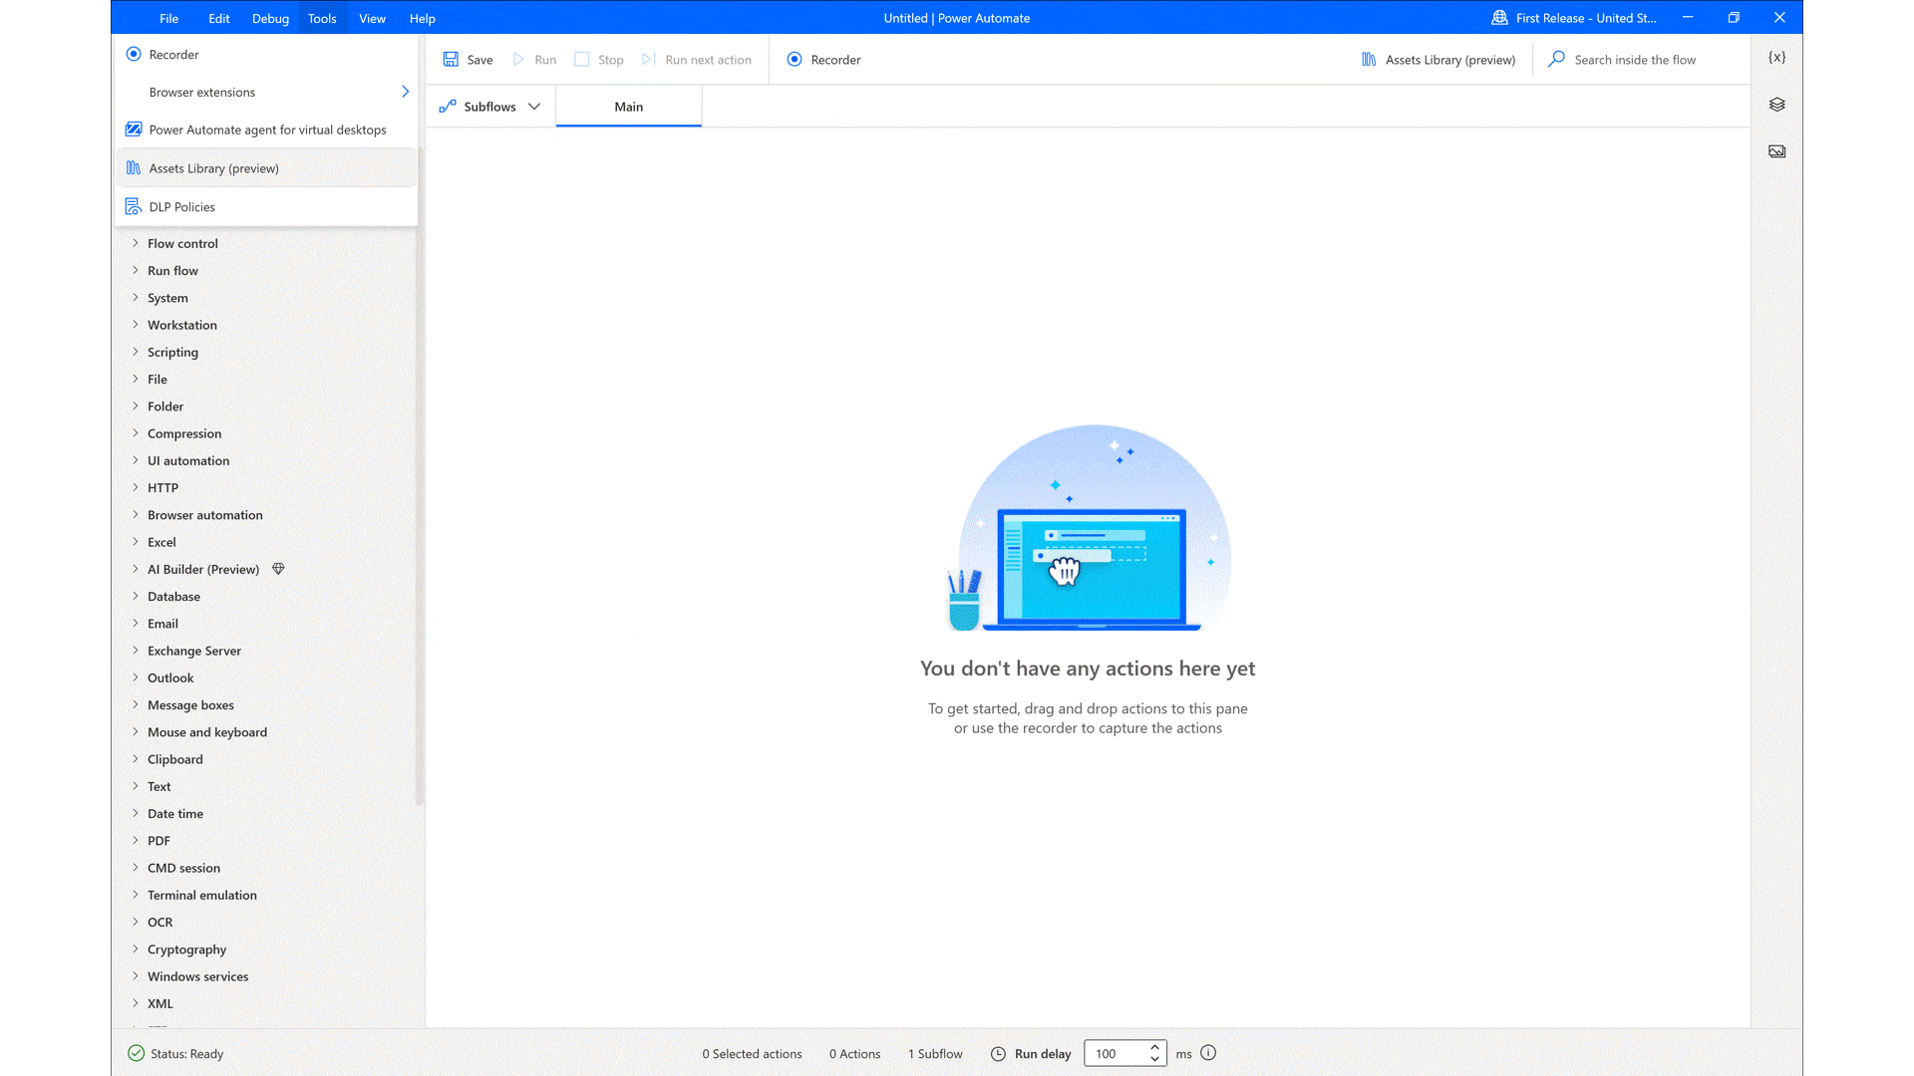The image size is (1914, 1076).
Task: Open the DLP Policies settings
Action: [181, 206]
